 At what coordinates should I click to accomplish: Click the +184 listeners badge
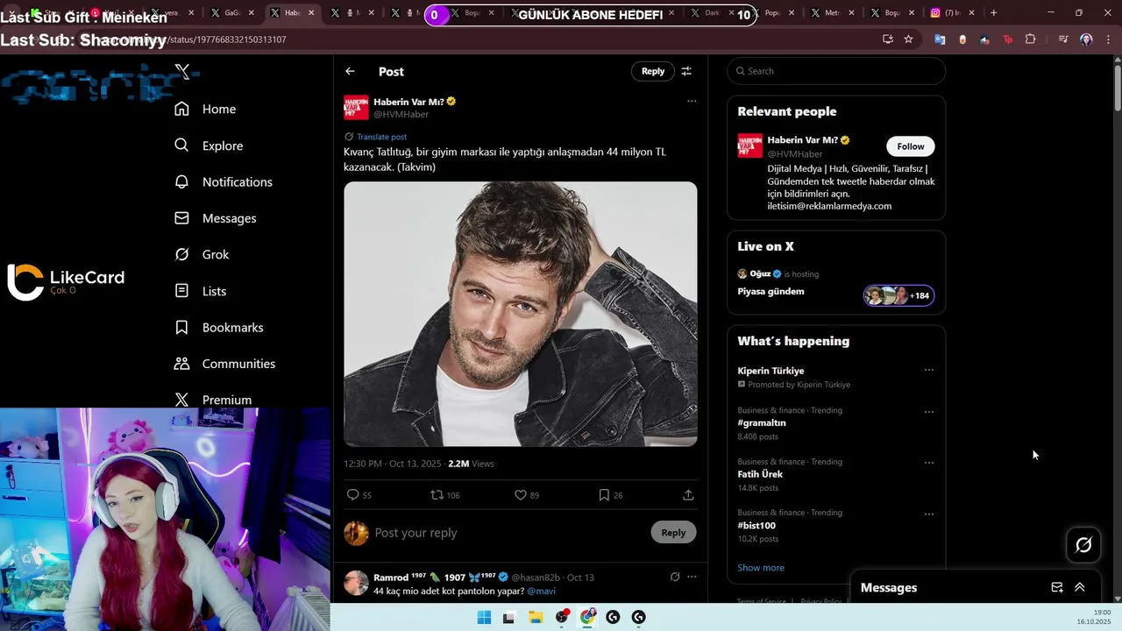(898, 295)
